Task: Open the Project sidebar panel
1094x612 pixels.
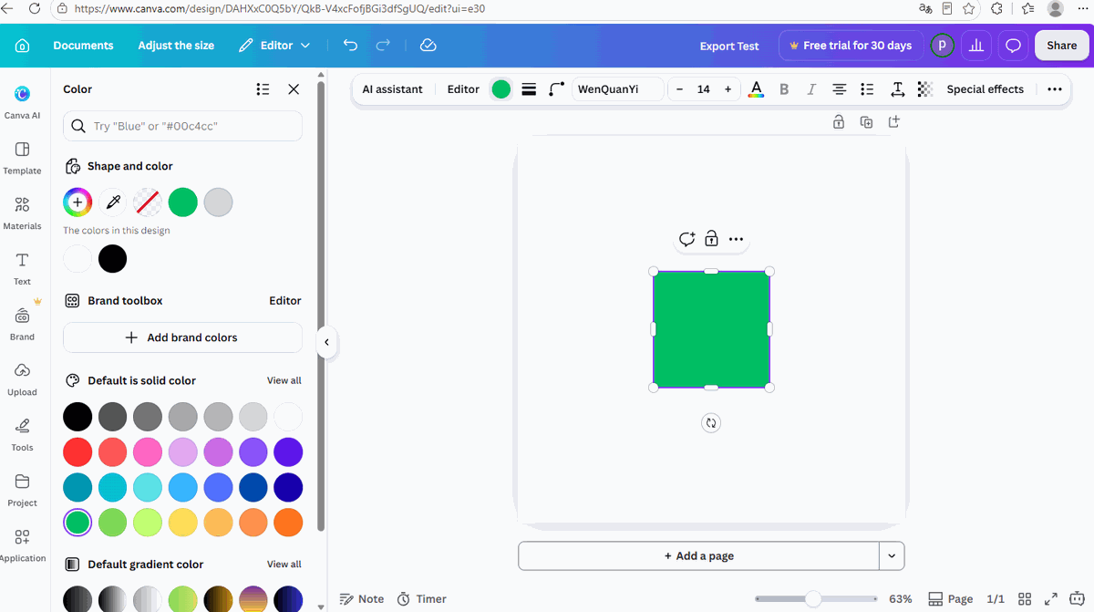Action: tap(22, 491)
